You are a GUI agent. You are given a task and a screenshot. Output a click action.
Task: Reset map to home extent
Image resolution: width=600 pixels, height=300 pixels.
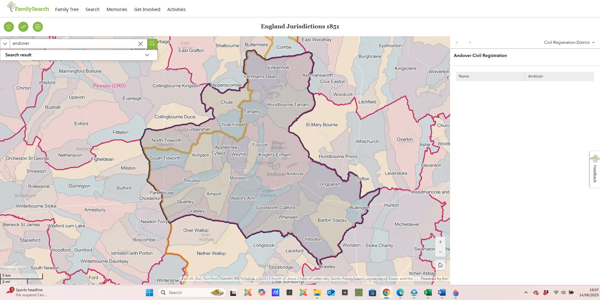pos(440,265)
